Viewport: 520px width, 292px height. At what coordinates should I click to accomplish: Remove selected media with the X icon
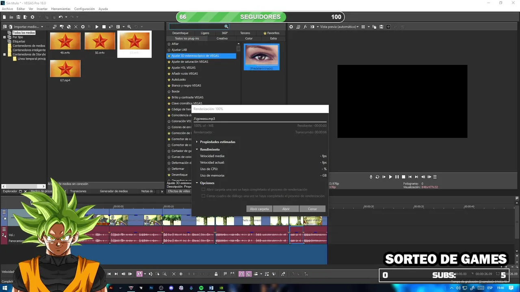pyautogui.click(x=76, y=27)
